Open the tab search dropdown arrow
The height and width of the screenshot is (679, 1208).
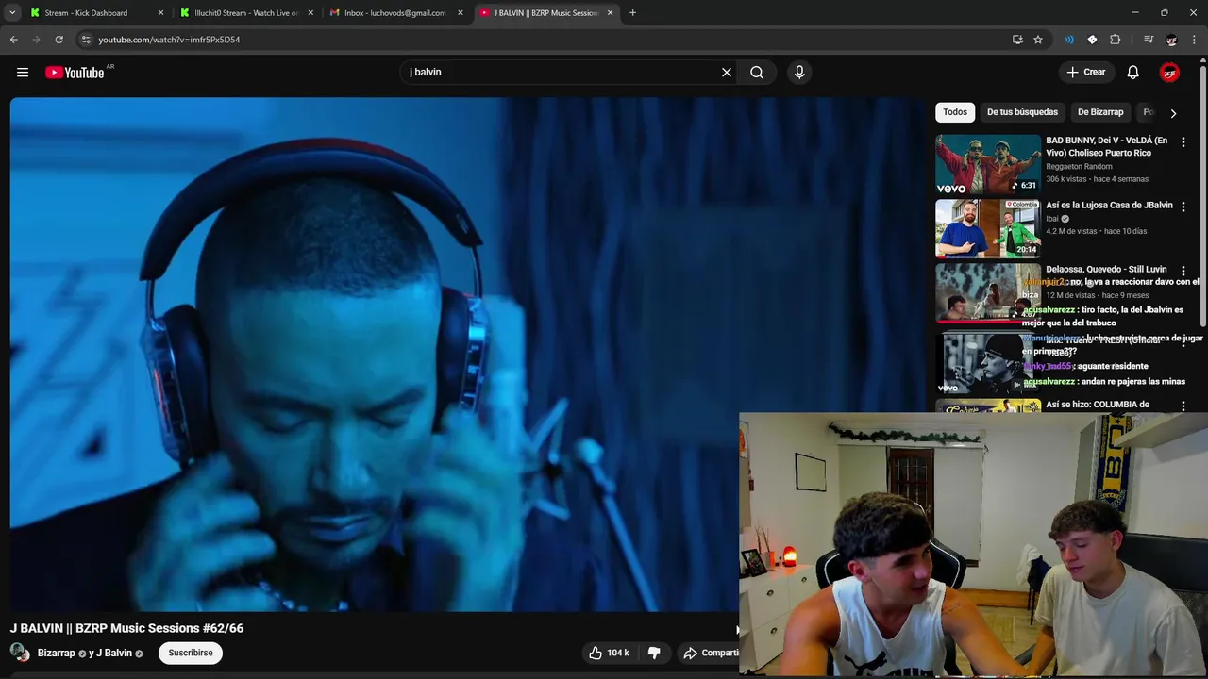12,13
